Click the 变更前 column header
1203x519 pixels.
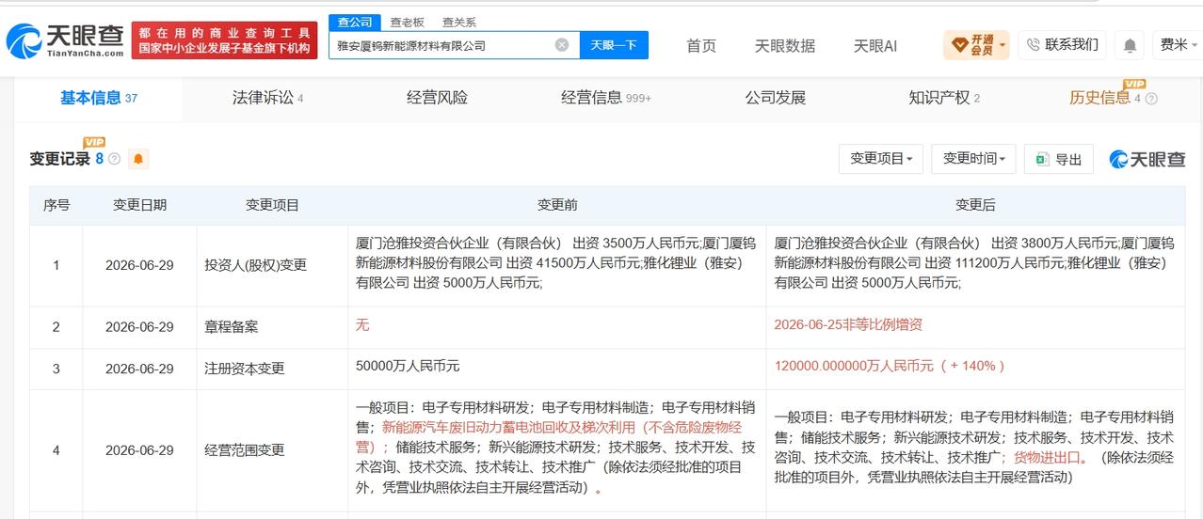[557, 205]
